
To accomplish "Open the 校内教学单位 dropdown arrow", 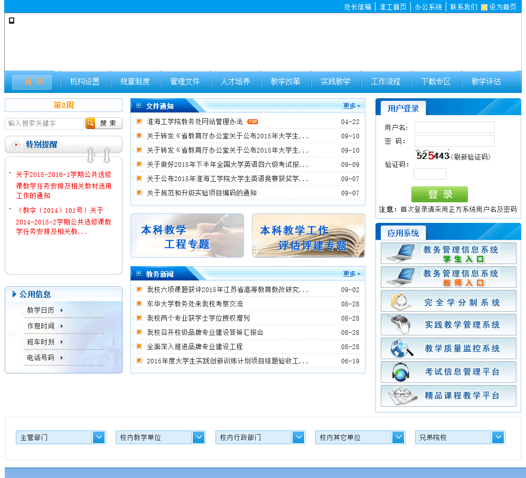I will click(x=199, y=437).
